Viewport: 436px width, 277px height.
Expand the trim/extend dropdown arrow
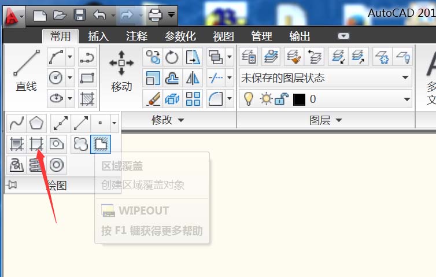pyautogui.click(x=230, y=77)
